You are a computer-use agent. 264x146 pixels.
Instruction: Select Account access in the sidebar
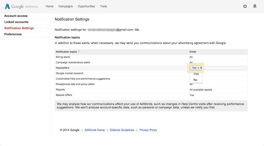click(x=16, y=16)
